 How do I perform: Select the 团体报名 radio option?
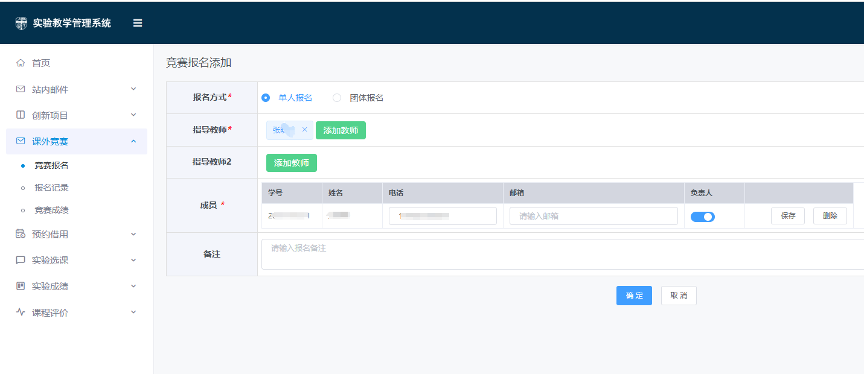pos(336,97)
